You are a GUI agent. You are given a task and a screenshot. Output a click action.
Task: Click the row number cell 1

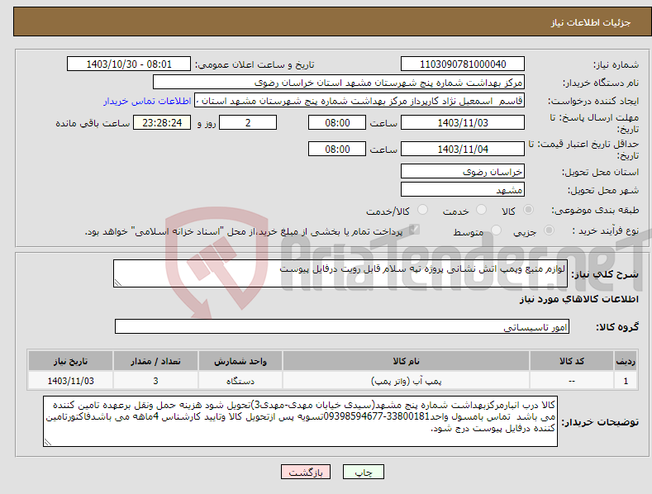click(x=626, y=381)
